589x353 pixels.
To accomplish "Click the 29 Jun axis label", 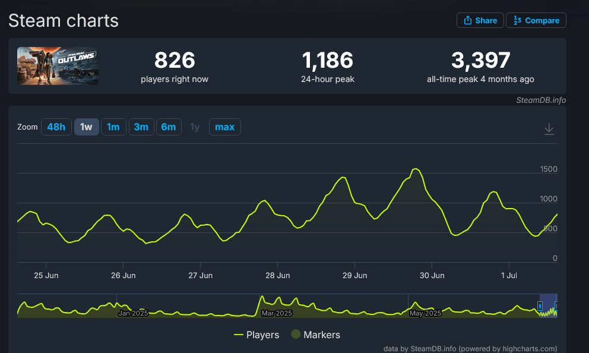I will point(354,276).
